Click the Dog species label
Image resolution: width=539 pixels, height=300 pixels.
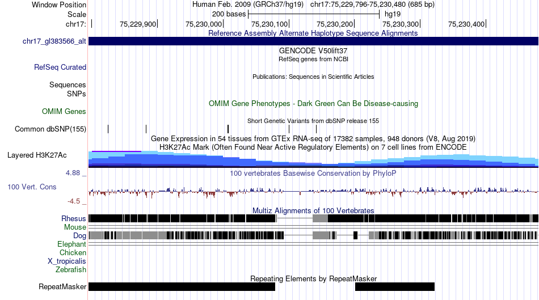(80, 236)
